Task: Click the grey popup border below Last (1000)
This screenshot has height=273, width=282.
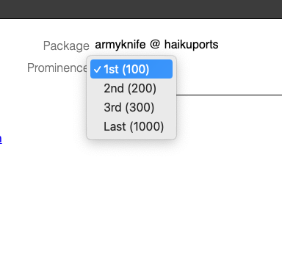Action: [131, 138]
